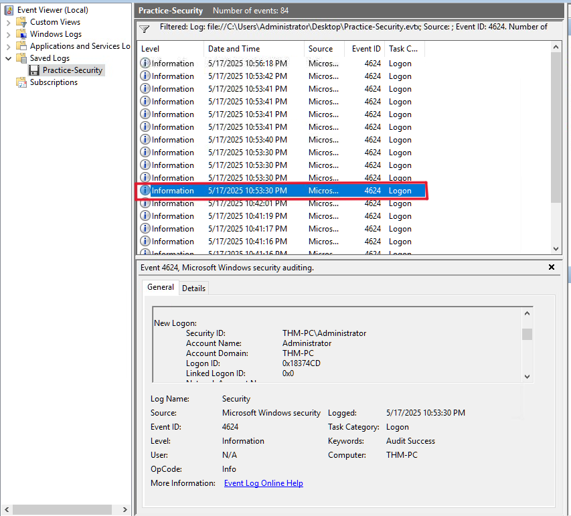Viewport: 571px width, 516px height.
Task: Sort events by the Event ID column
Action: (x=366, y=49)
